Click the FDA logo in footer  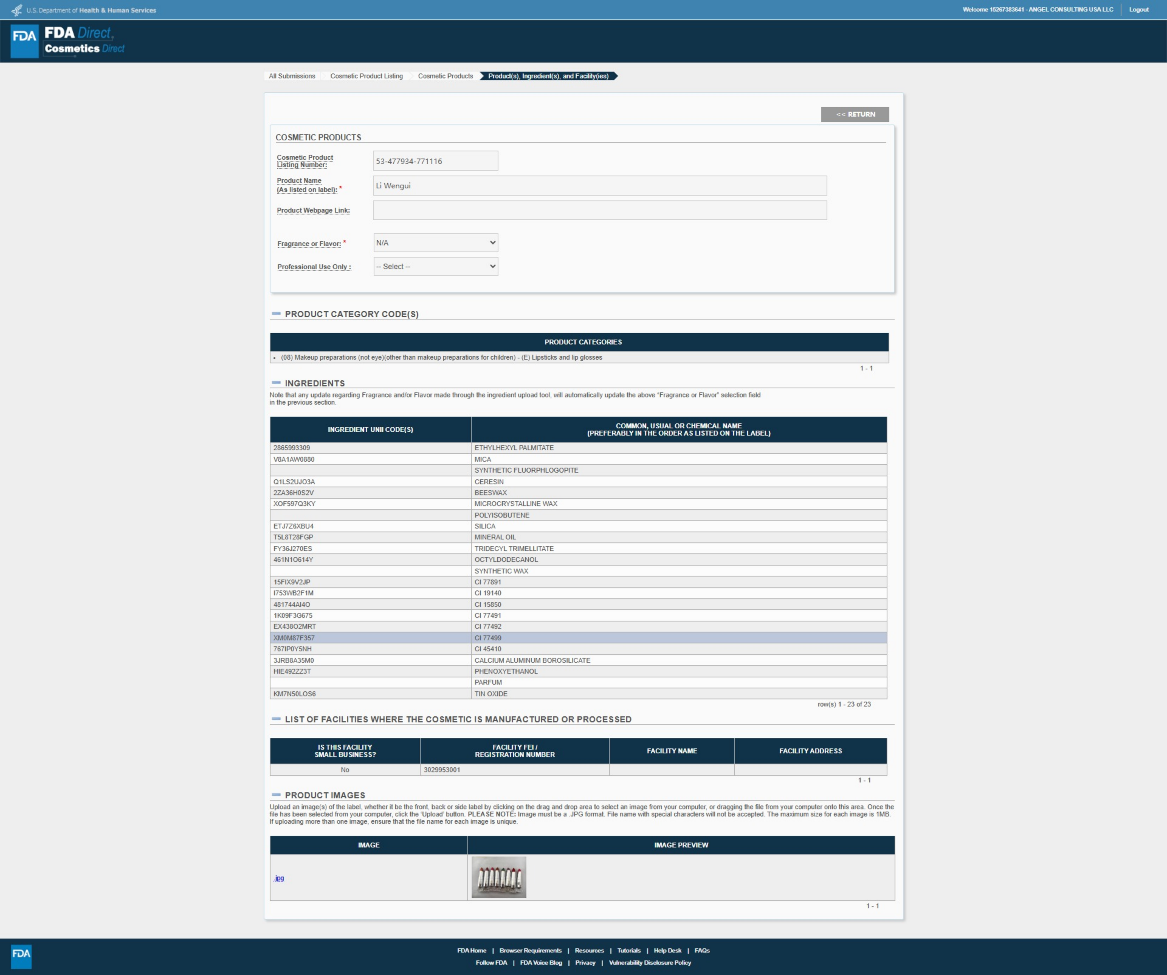tap(21, 956)
